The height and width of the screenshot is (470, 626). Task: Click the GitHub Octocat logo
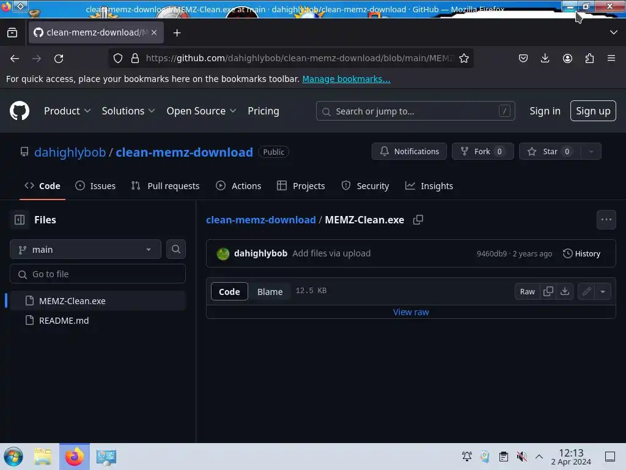tap(19, 111)
